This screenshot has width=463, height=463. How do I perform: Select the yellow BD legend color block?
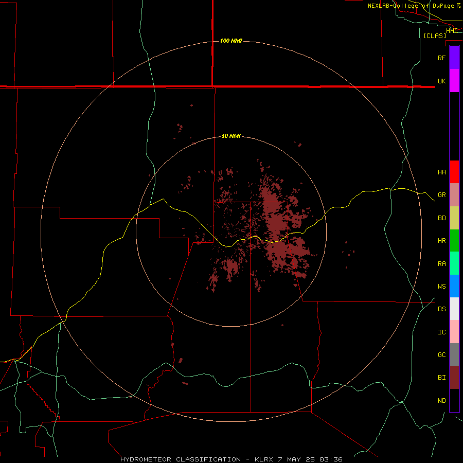pyautogui.click(x=454, y=218)
